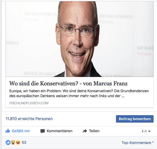Click the speech bubble icon for Kommentieren
Screen dimensions: 157x149
(43, 131)
